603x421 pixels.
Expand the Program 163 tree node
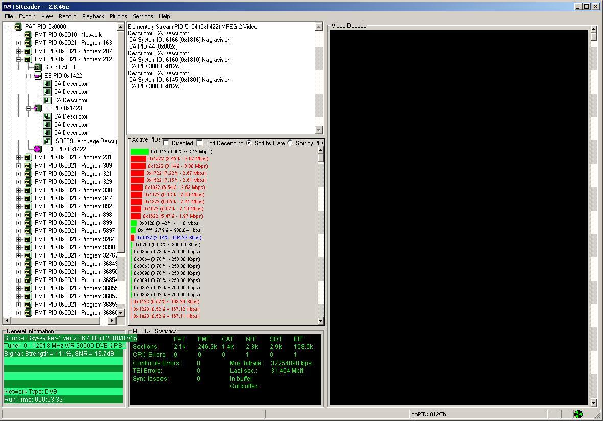18,43
